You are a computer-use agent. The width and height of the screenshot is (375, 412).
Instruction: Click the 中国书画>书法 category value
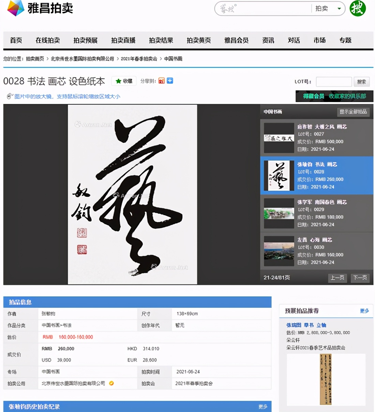coord(57,325)
